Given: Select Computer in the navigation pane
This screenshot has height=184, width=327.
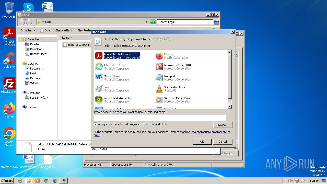Looking at the screenshot, I should pyautogui.click(x=33, y=93).
